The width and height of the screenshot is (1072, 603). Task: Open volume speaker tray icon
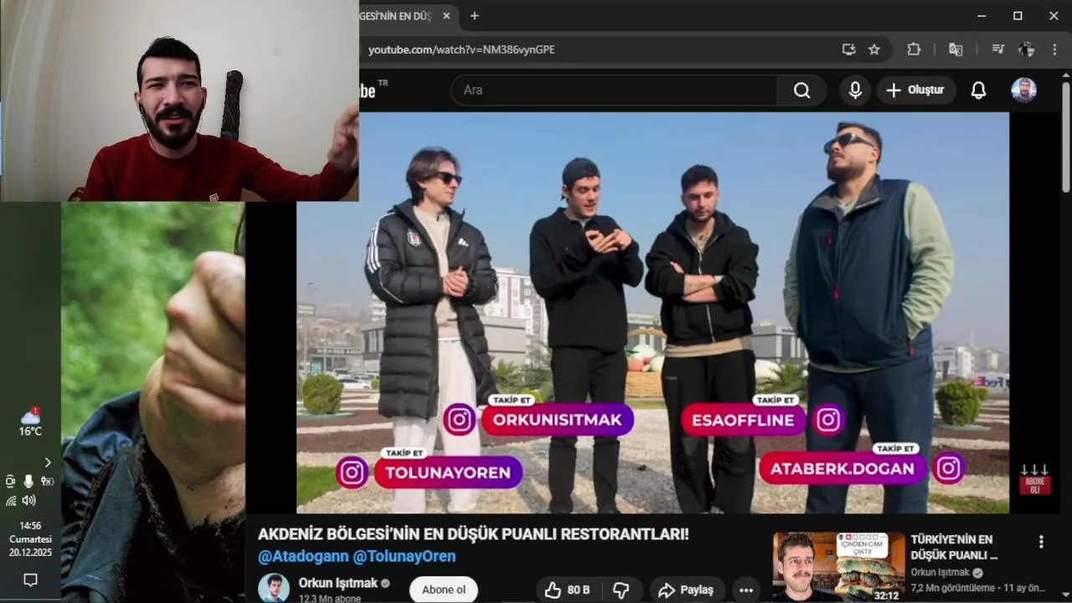point(28,501)
